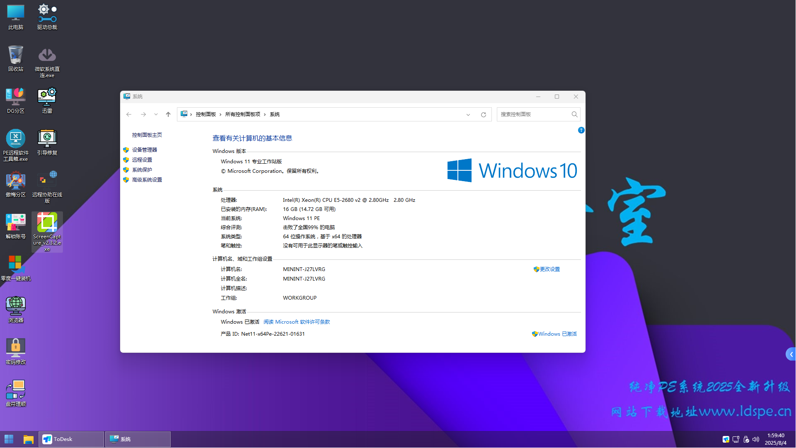Image resolution: width=796 pixels, height=448 pixels.
Task: Click 控制面板 in the breadcrumb path
Action: [206, 114]
